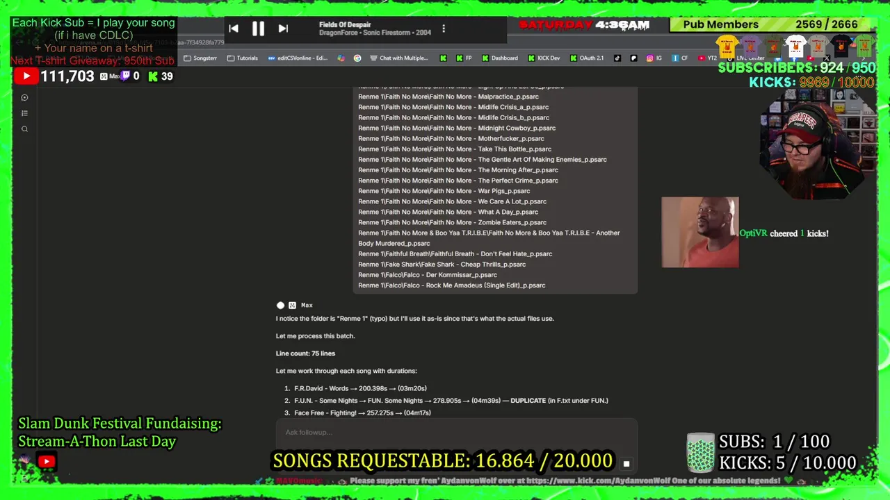Click the 'The Perfect Crime_p.psarc' line

(458, 181)
